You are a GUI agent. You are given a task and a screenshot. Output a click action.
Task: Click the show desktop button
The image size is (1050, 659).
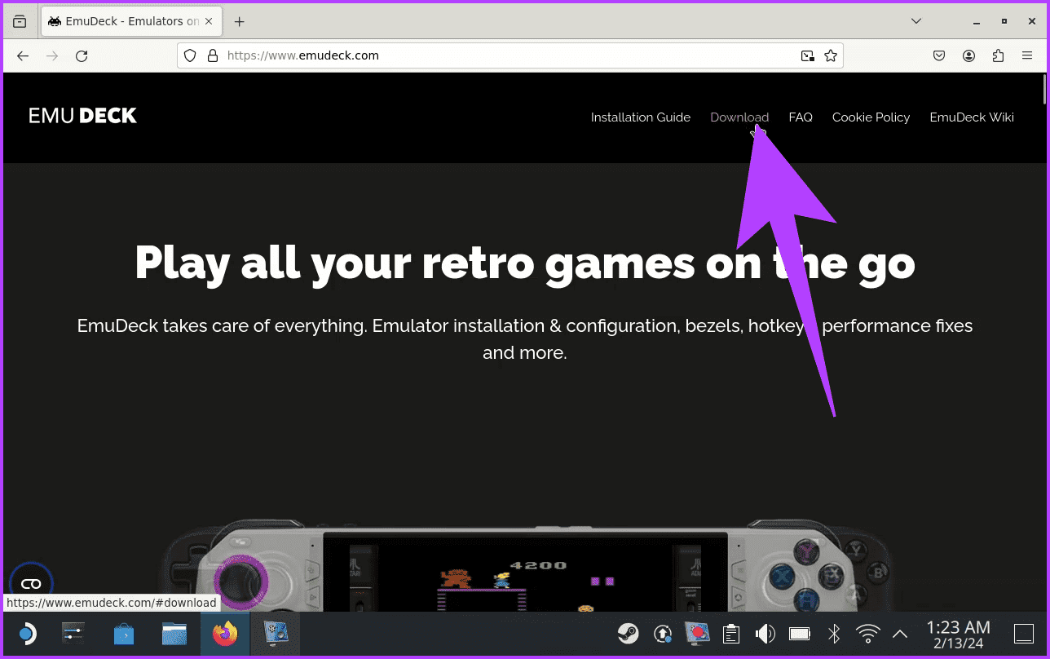tap(1023, 634)
